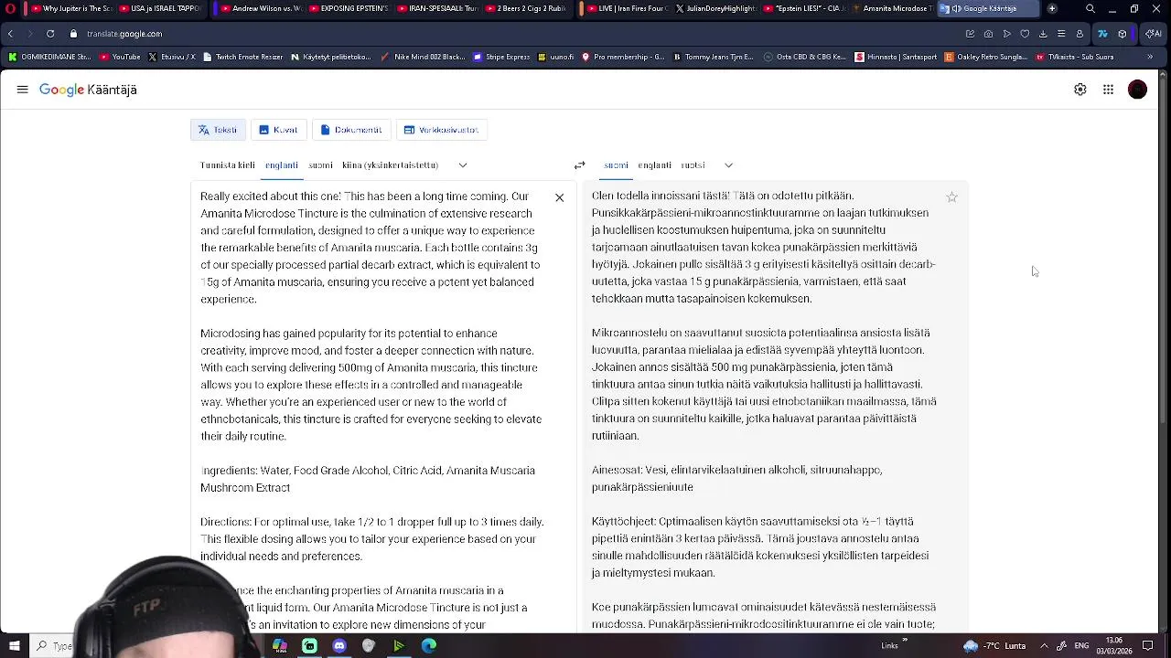Open the Google apps grid
The image size is (1171, 658).
[x=1108, y=90]
